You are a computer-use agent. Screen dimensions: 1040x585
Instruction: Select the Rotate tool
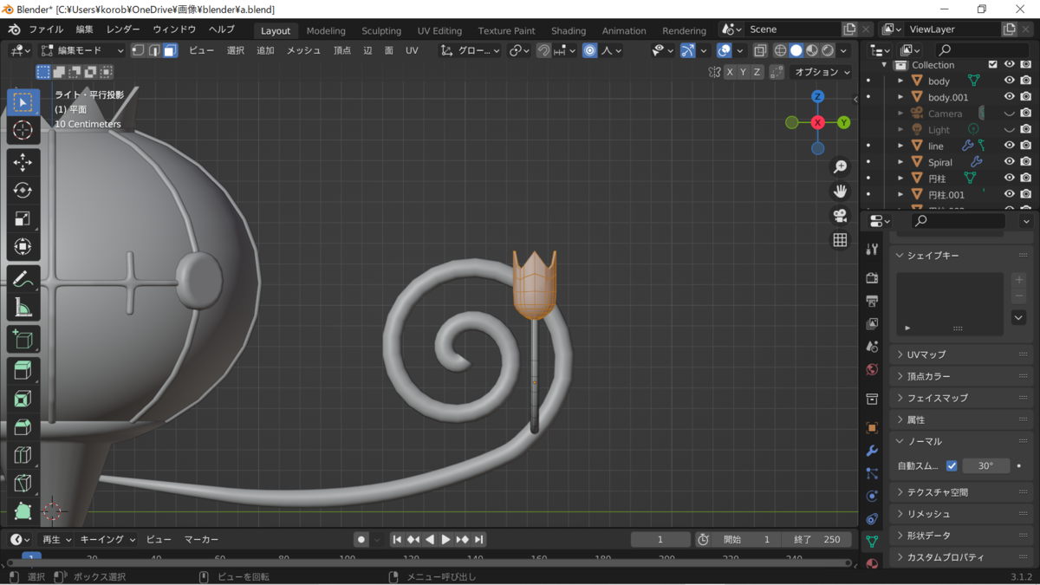23,191
